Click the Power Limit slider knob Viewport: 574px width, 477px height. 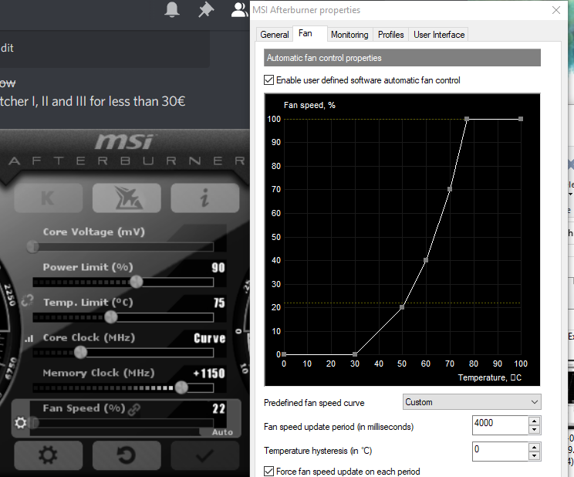pos(137,282)
